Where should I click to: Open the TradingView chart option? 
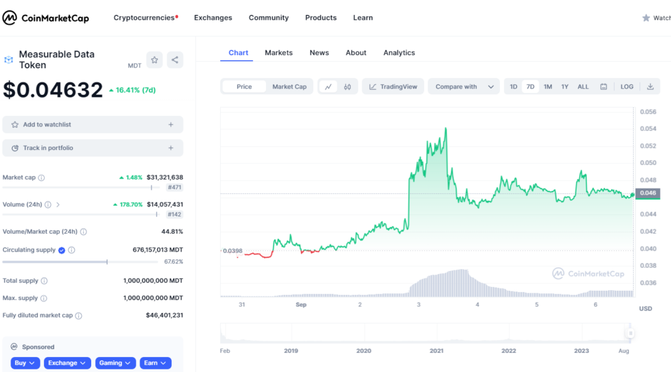pos(393,86)
